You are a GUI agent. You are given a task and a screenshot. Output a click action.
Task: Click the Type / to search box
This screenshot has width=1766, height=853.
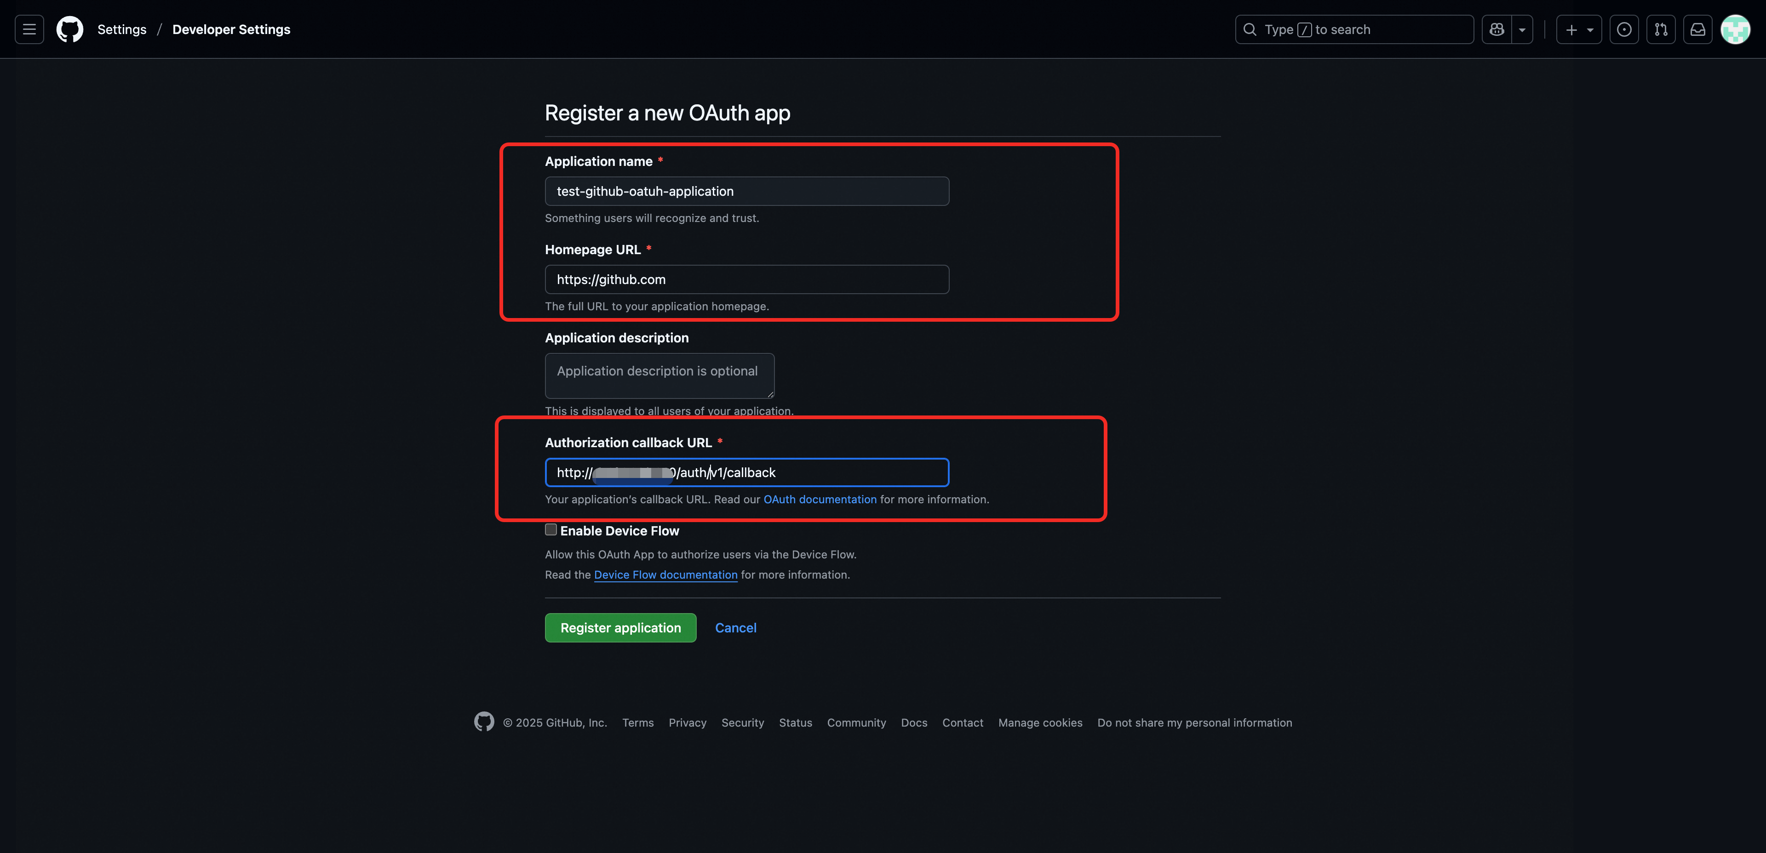tap(1354, 29)
